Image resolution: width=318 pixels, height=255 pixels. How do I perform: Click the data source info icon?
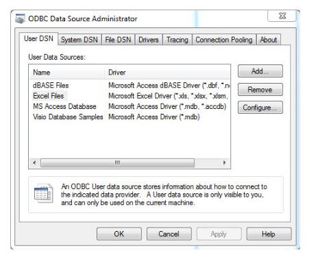tap(43, 193)
